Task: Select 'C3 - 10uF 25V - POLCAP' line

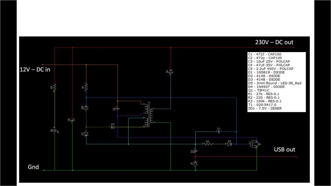Action: (x=269, y=61)
